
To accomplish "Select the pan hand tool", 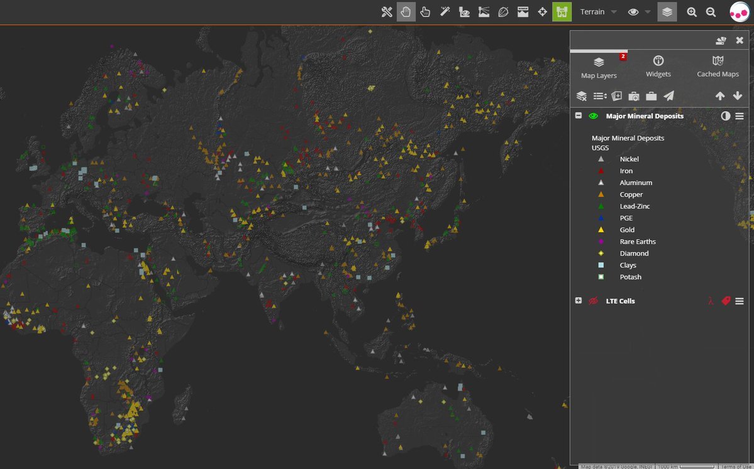I will pyautogui.click(x=406, y=12).
